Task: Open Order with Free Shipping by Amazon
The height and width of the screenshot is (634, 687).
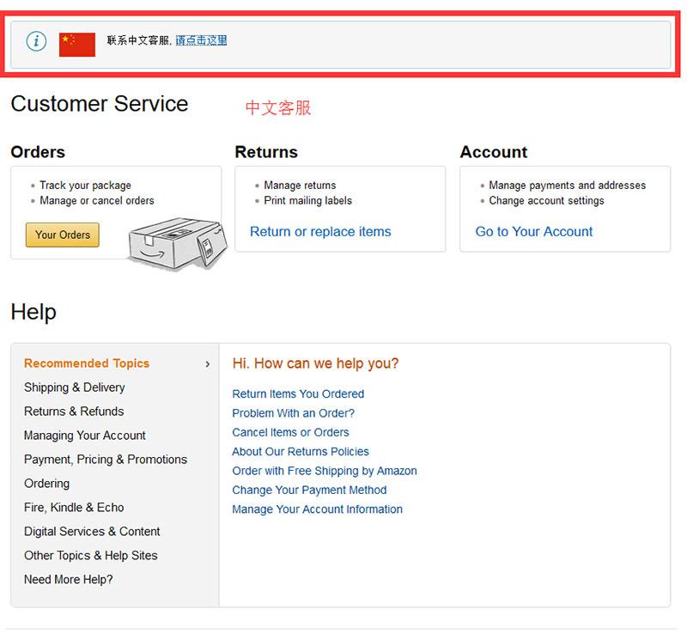Action: coord(325,471)
